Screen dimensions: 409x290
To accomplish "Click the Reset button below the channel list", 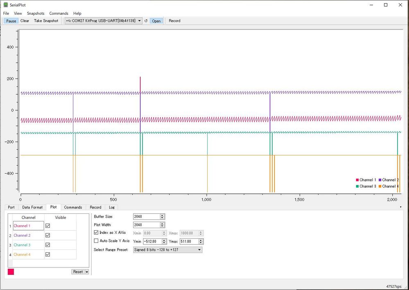I will pos(78,272).
